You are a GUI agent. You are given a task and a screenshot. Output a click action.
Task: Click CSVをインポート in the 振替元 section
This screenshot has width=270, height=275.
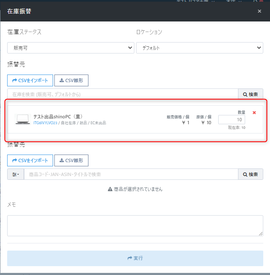[30, 80]
